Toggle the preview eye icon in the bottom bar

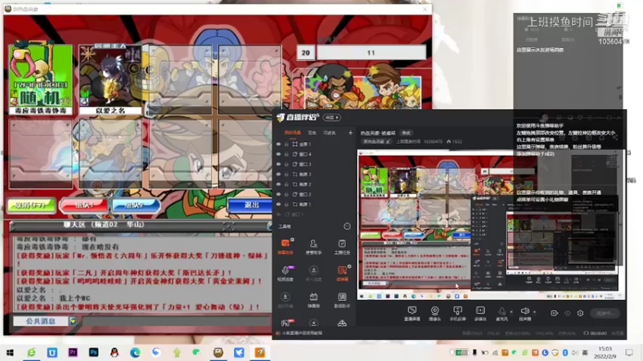[x=567, y=313]
